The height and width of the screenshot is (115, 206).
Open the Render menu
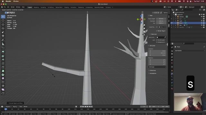[x=13, y=7]
